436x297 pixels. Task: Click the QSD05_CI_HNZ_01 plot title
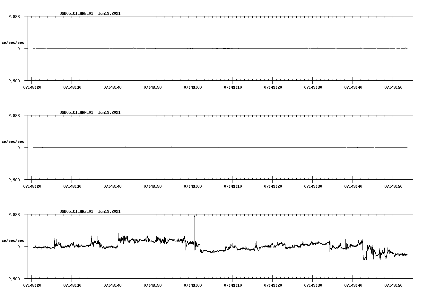(90, 212)
